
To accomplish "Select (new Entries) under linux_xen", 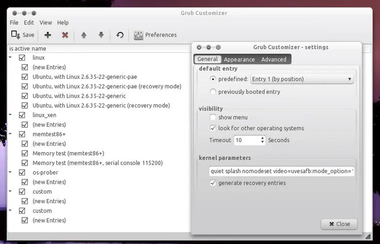I will [49, 125].
